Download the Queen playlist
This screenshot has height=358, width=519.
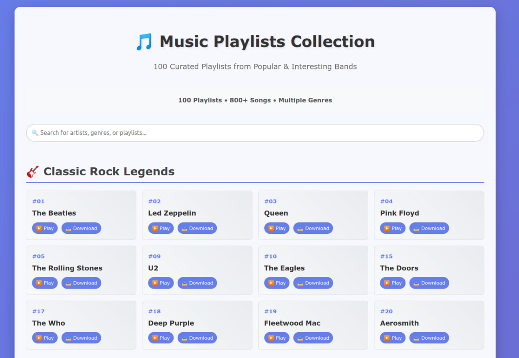313,228
